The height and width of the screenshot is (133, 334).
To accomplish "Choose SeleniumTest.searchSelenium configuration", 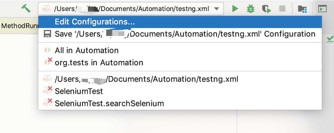I will [109, 103].
